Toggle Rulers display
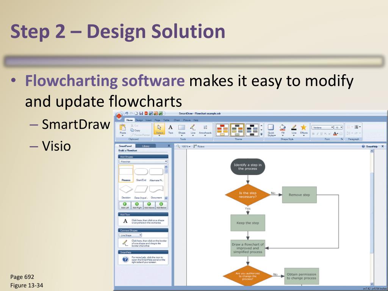 [x=199, y=147]
